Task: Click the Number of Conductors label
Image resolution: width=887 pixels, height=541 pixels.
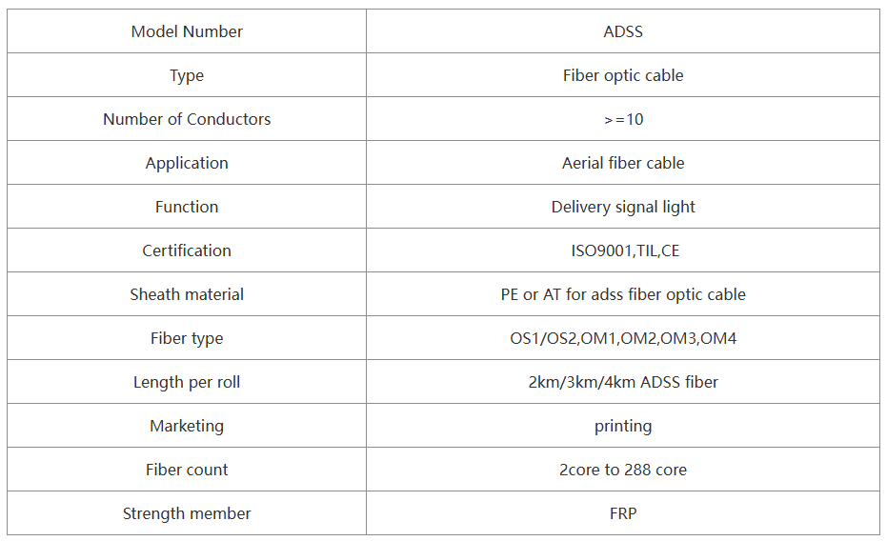Action: click(187, 119)
